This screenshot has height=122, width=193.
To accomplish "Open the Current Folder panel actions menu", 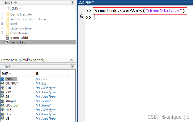I will [x=73, y=3].
